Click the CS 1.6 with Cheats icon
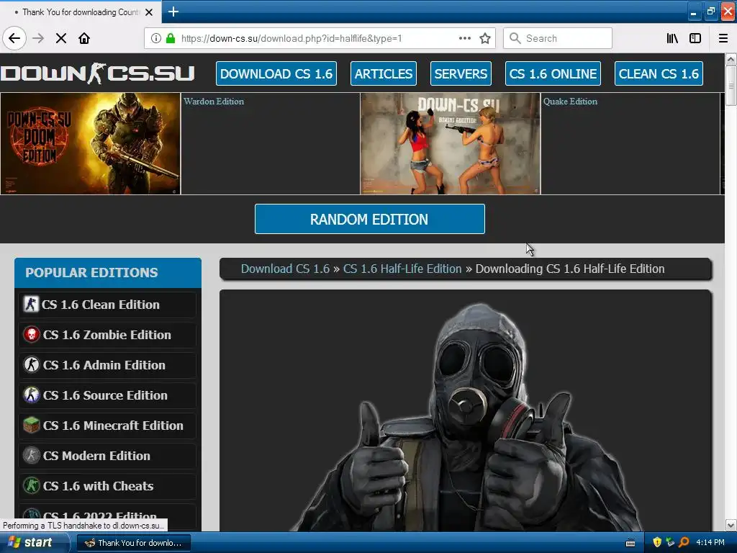This screenshot has height=553, width=737. (x=32, y=486)
